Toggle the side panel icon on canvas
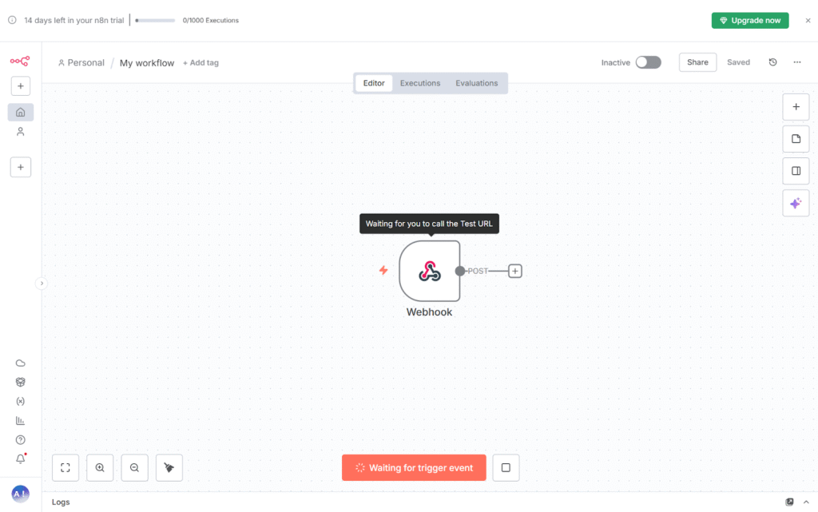The image size is (818, 512). (x=796, y=171)
